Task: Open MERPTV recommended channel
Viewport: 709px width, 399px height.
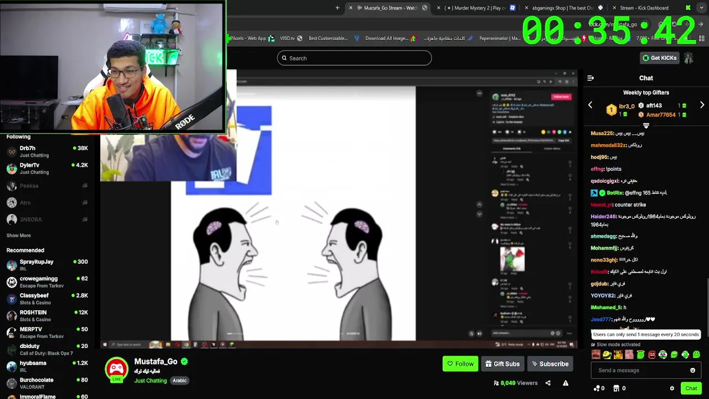Action: point(47,332)
